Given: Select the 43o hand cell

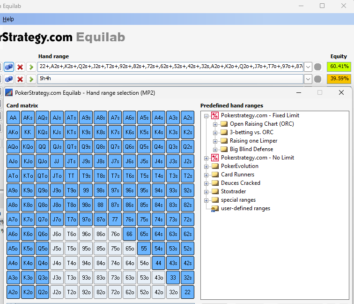Looking at the screenshot, I should tap(159, 278).
